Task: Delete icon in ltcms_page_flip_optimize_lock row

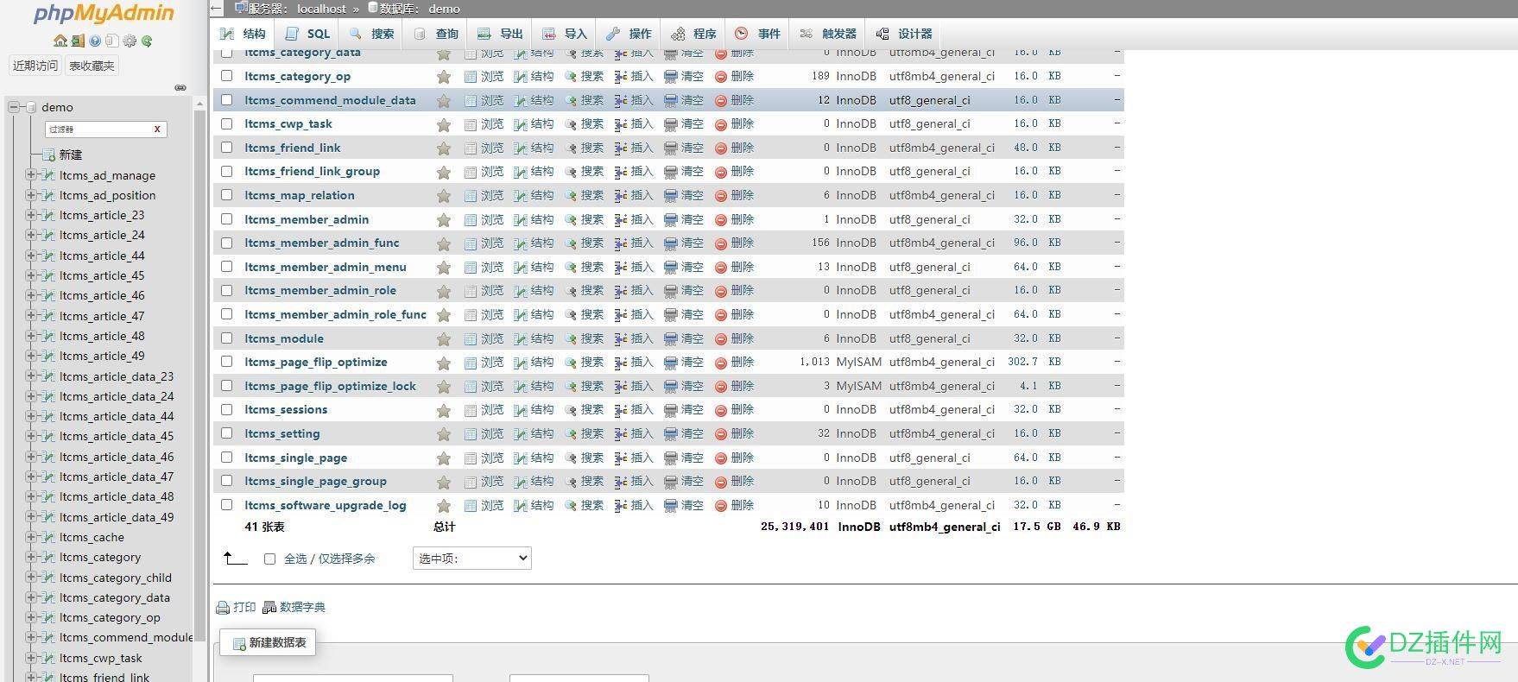Action: pos(721,387)
